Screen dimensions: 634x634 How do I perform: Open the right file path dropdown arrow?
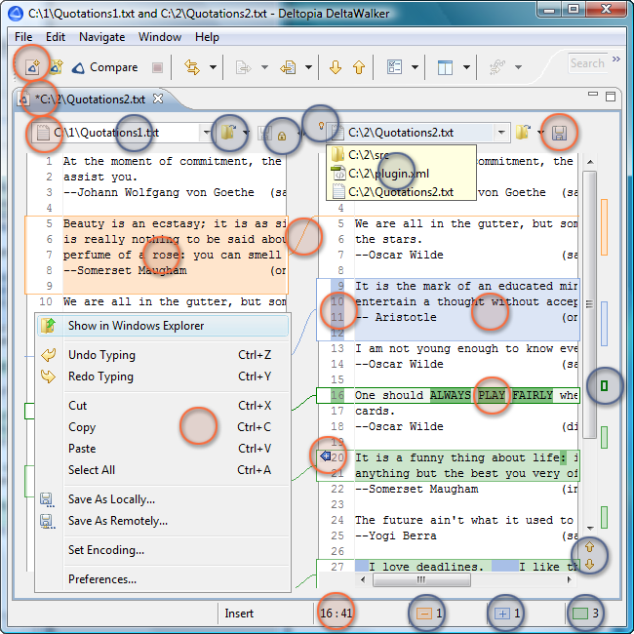tap(501, 133)
